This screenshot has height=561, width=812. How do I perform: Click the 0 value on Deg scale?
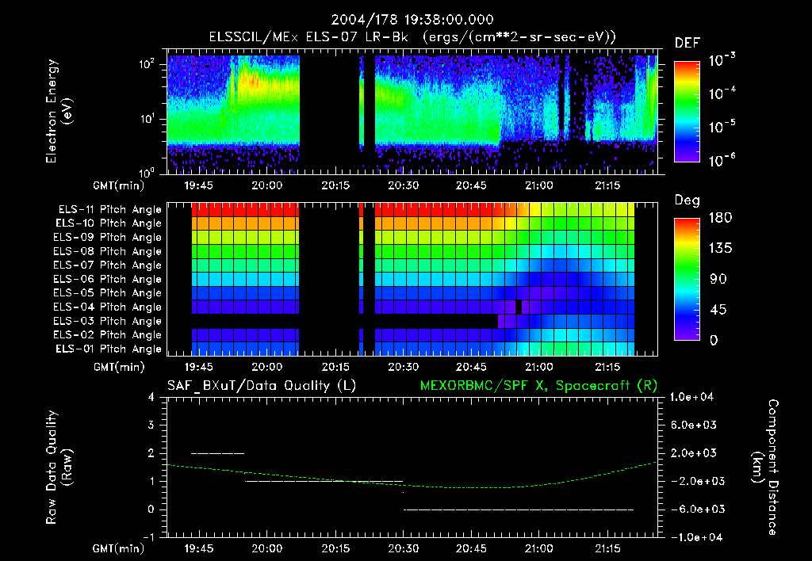click(714, 341)
